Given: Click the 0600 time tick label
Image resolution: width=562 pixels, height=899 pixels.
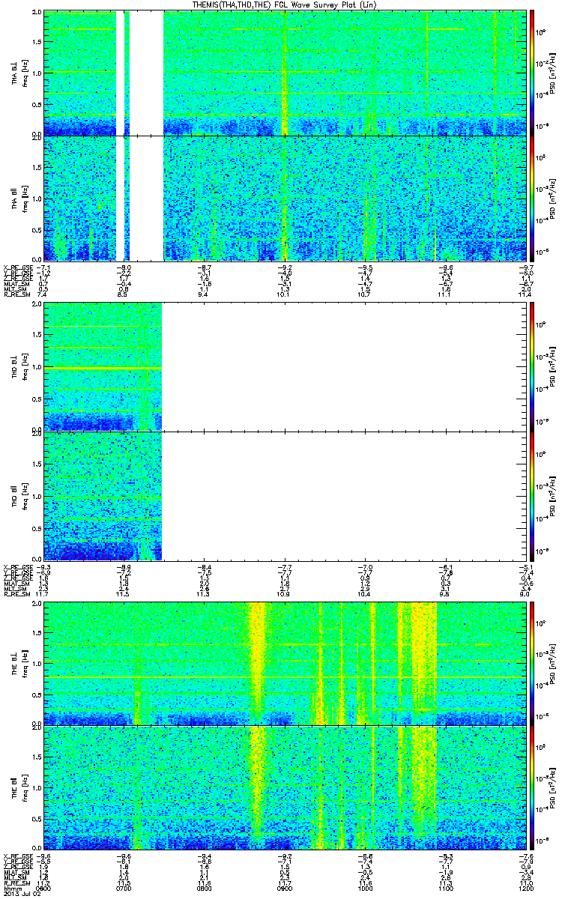Looking at the screenshot, I should click(44, 889).
